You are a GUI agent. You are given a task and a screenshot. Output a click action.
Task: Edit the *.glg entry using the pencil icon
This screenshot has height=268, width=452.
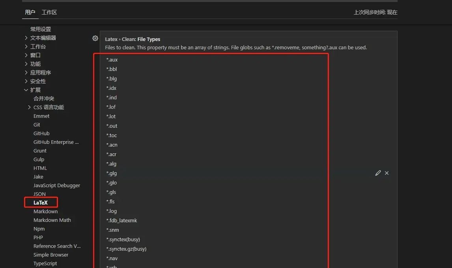377,173
